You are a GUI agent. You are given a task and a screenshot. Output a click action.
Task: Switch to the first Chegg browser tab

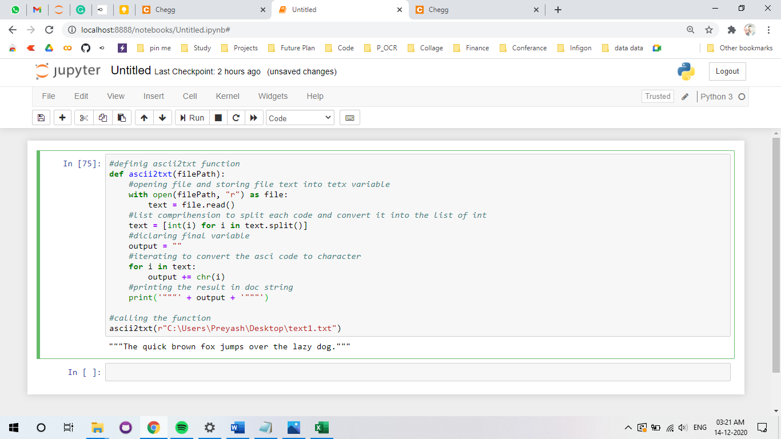pyautogui.click(x=203, y=10)
